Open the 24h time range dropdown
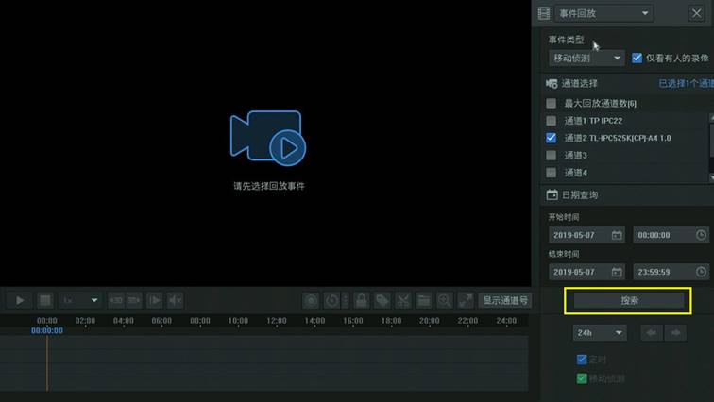The height and width of the screenshot is (402, 714). tap(601, 333)
